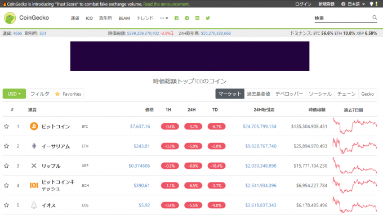Click the リップル name link
The width and height of the screenshot is (383, 215).
click(51, 166)
